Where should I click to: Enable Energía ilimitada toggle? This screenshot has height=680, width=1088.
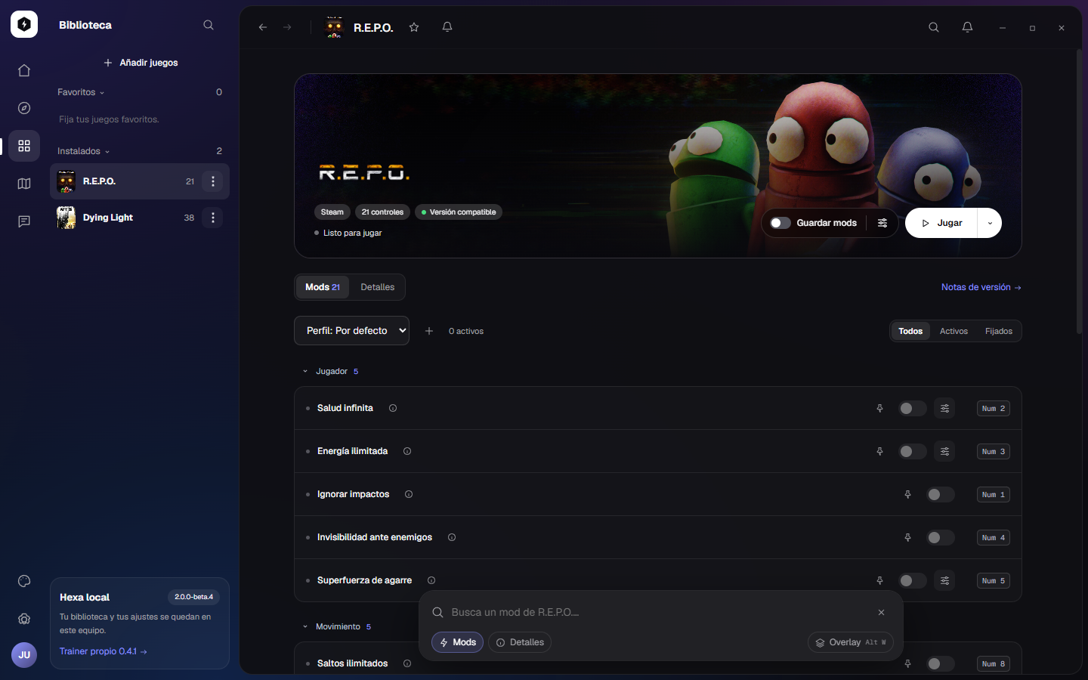[x=912, y=451]
